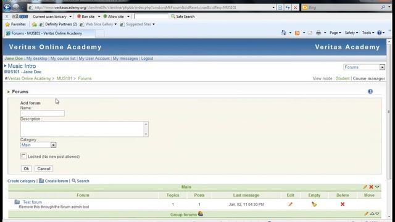Click Create category link
395x222 pixels.
[22, 181]
